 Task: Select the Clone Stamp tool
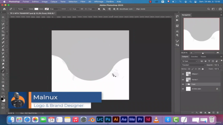[x=3, y=50]
